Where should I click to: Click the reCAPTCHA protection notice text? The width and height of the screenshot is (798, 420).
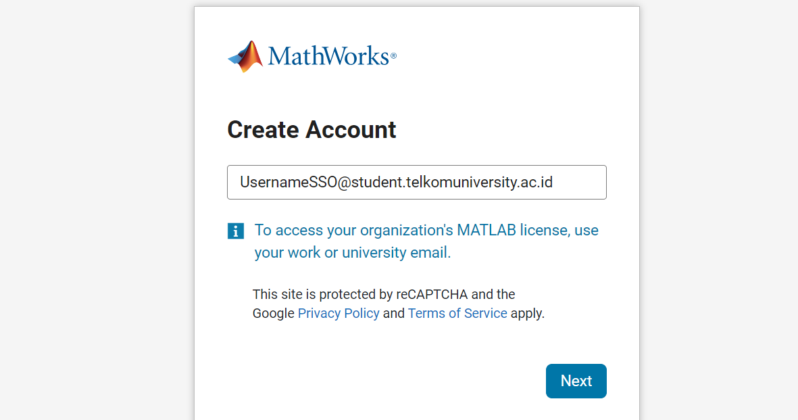(x=399, y=304)
